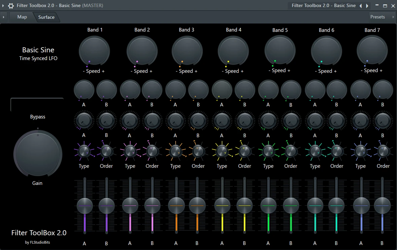Image resolution: width=397 pixels, height=250 pixels.
Task: Click the Band 4 heading label
Action: 233,30
